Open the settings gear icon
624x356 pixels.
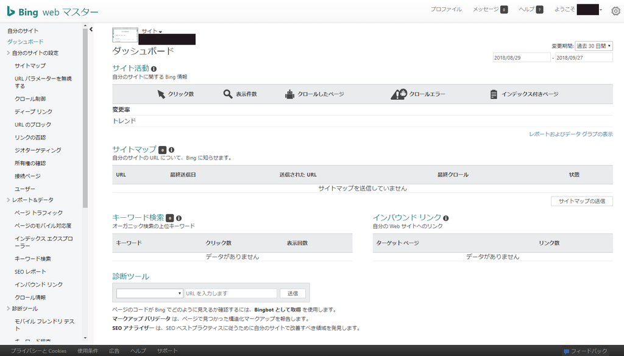[615, 11]
